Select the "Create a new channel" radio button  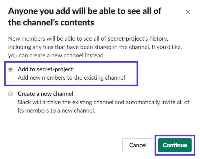click(x=11, y=94)
